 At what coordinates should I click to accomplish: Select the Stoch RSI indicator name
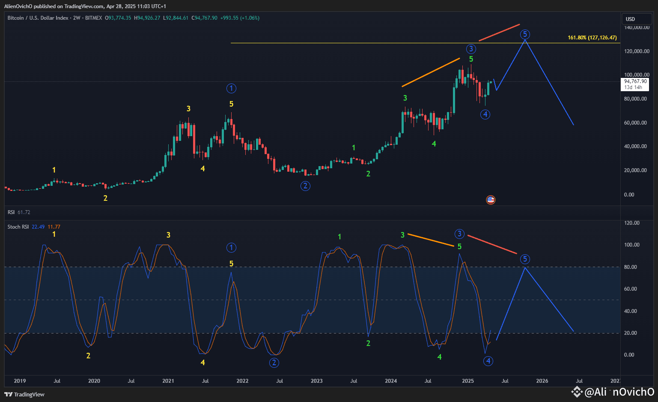[18, 227]
